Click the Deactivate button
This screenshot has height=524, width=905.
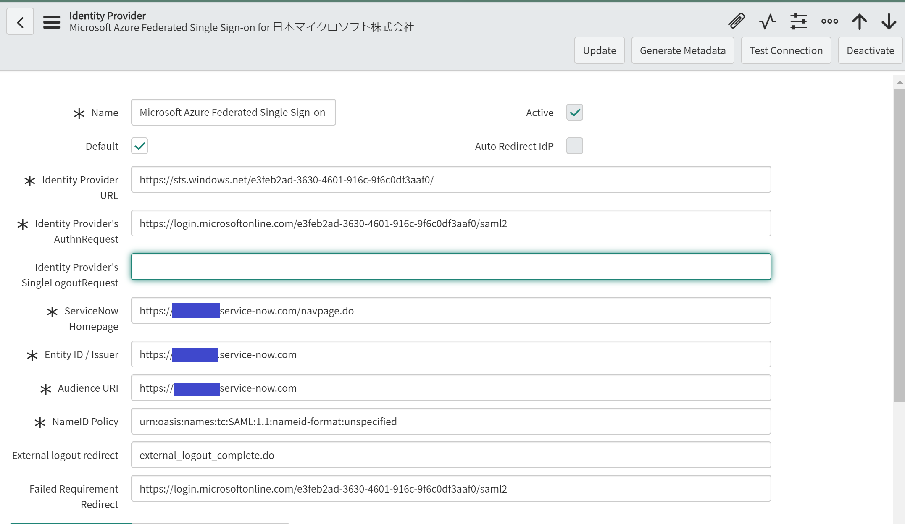click(870, 51)
